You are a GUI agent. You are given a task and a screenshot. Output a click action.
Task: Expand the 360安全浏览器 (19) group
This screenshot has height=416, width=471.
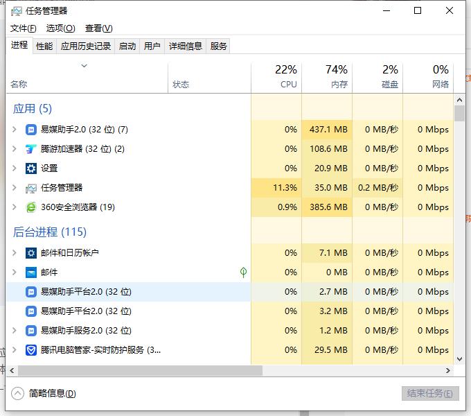pos(14,207)
